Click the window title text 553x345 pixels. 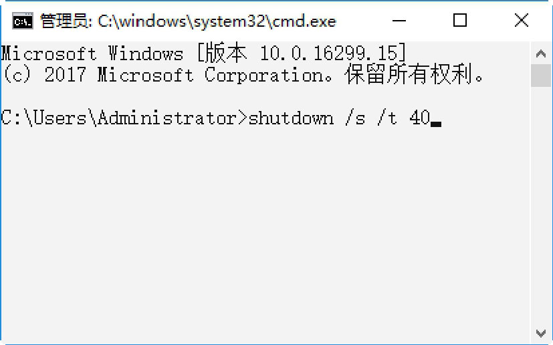pyautogui.click(x=187, y=21)
